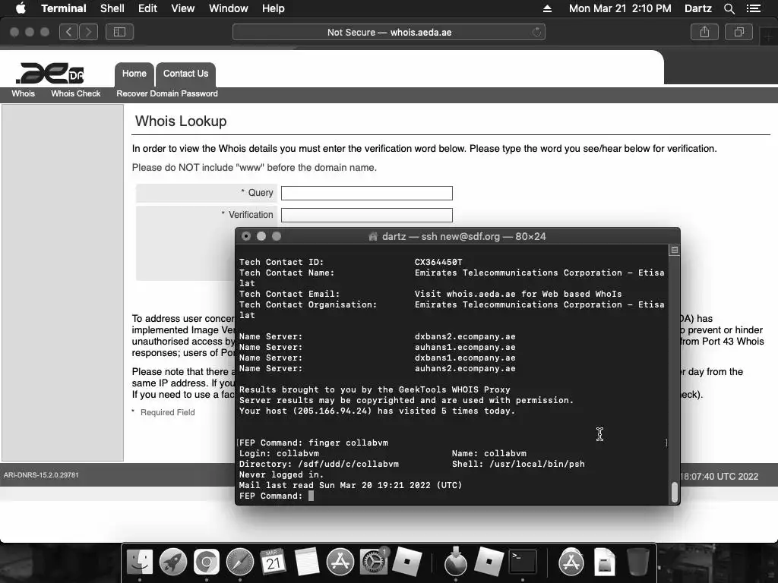Open Terminal icon in the Dock
The width and height of the screenshot is (778, 583).
click(523, 562)
